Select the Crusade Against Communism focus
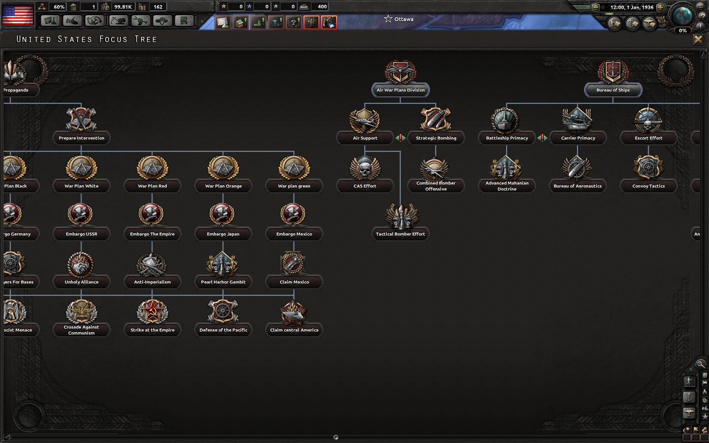 pyautogui.click(x=81, y=330)
